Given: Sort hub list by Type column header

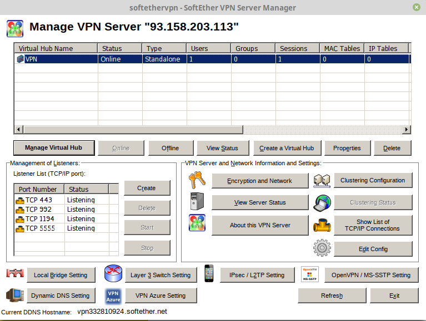Looking at the screenshot, I should (164, 49).
